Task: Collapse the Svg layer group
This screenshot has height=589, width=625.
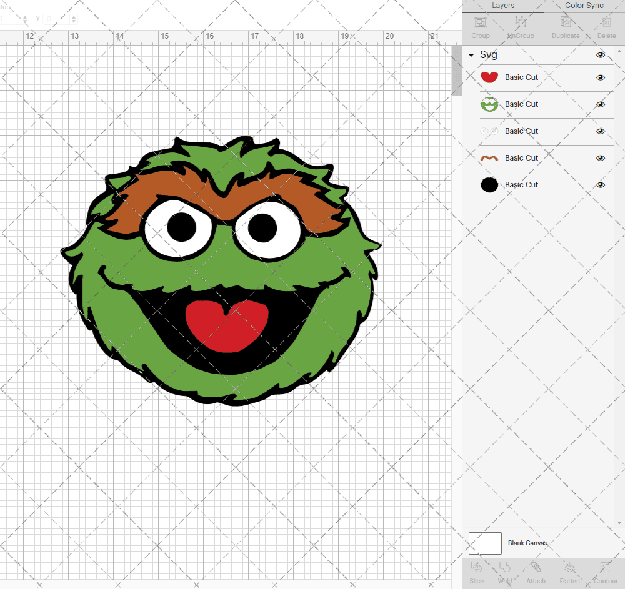Action: click(x=471, y=55)
